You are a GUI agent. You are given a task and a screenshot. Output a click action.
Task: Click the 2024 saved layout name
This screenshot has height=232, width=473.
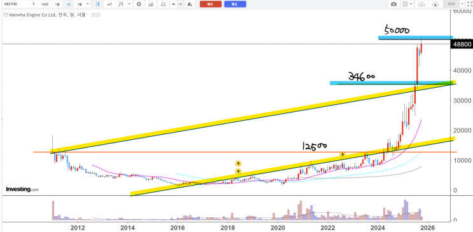point(451,4)
